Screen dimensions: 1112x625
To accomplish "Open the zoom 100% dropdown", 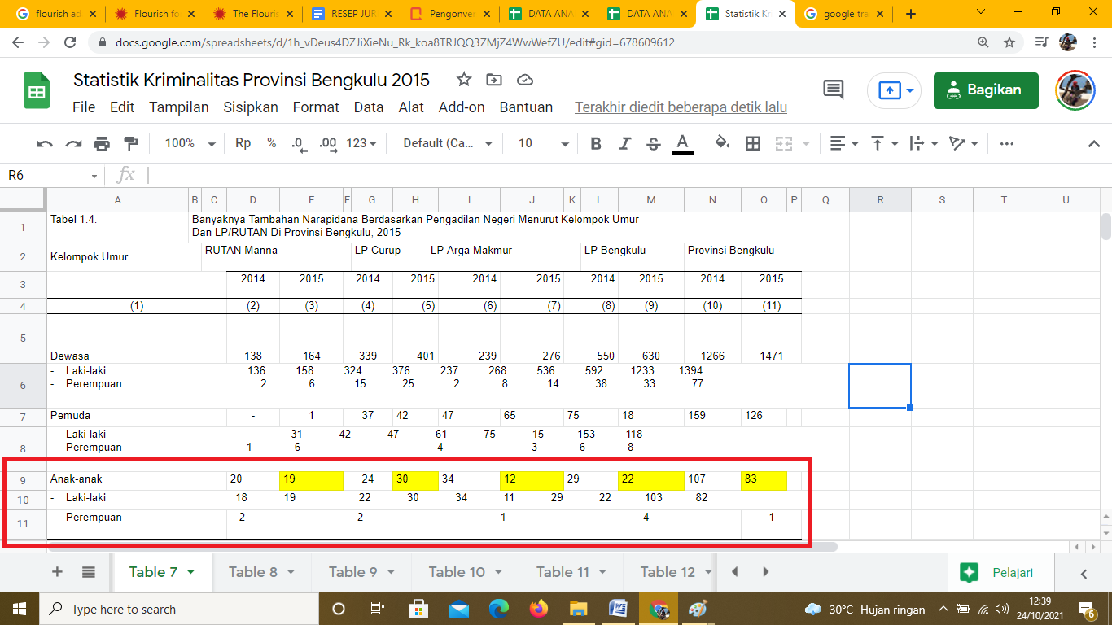I will pos(189,143).
